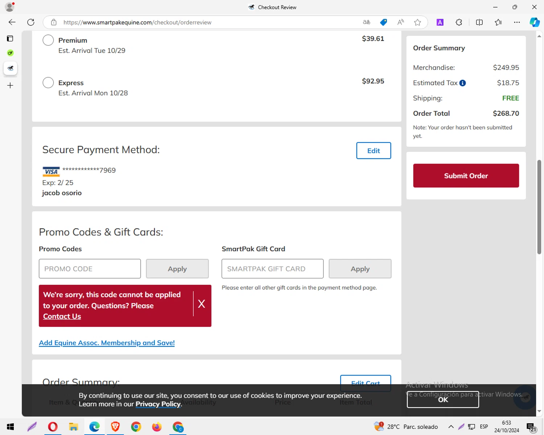Show Estimated Tax info tooltip
544x435 pixels.
462,83
